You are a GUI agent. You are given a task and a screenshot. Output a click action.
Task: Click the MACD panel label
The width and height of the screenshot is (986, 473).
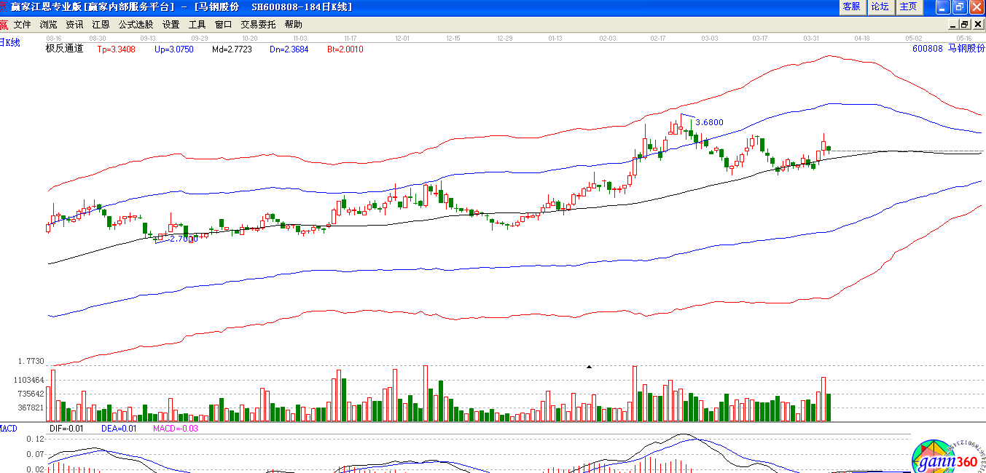coord(9,429)
